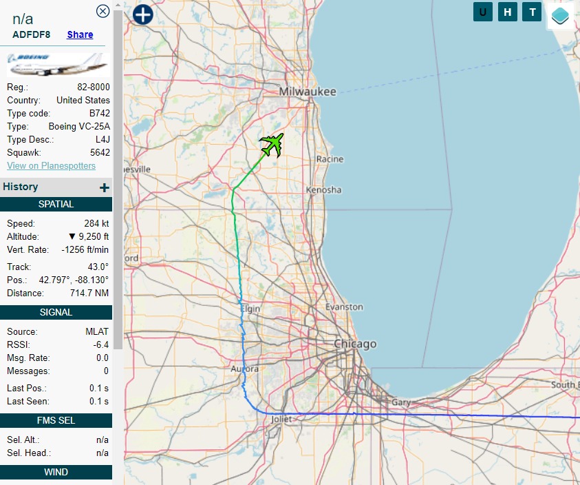Click the Gary label on the map
The width and height of the screenshot is (580, 485).
[401, 402]
